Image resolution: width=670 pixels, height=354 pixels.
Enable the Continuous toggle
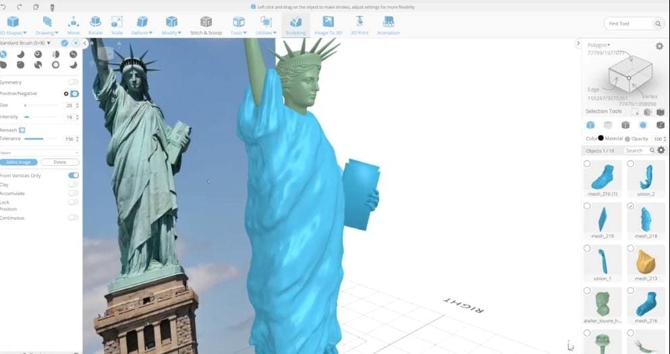(74, 218)
